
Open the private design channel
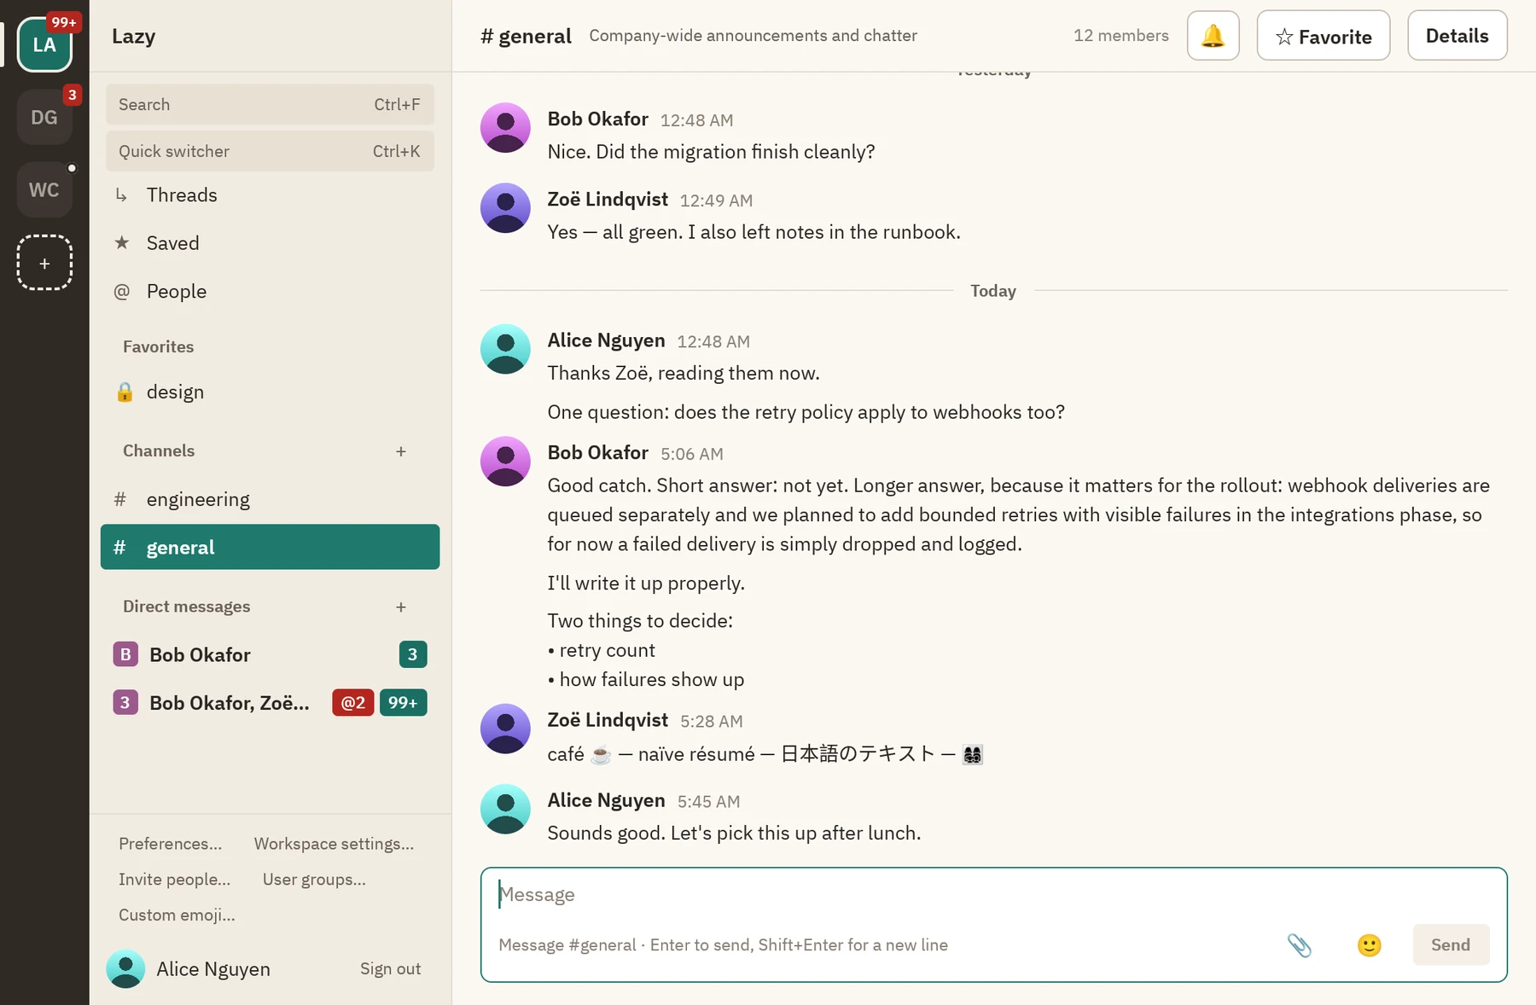point(270,392)
